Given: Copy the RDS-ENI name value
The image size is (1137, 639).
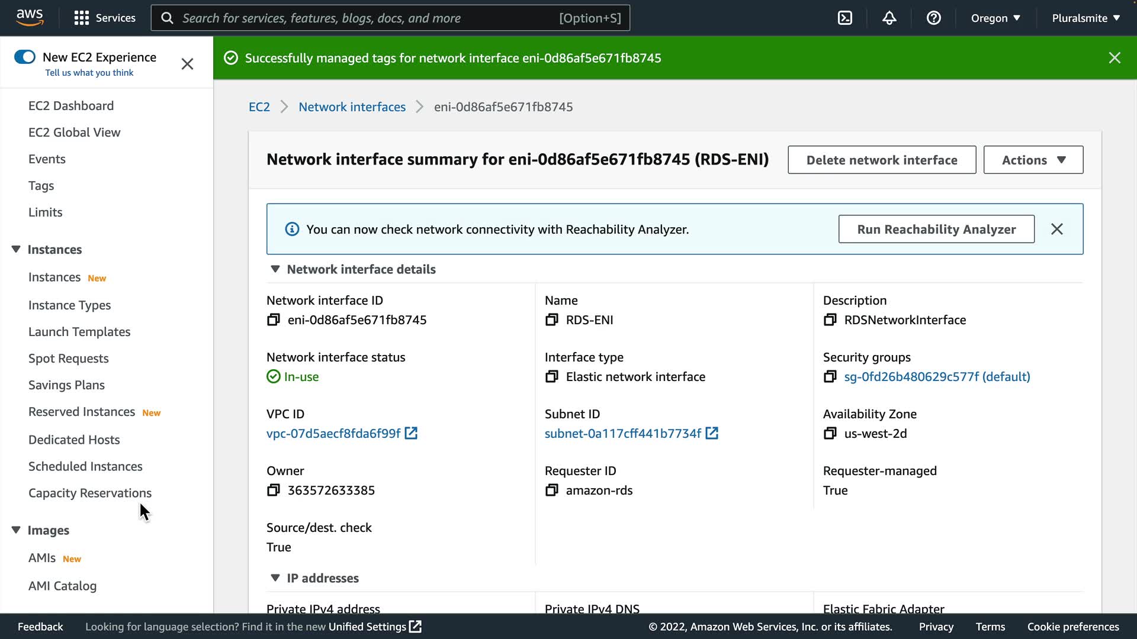Looking at the screenshot, I should tap(551, 320).
